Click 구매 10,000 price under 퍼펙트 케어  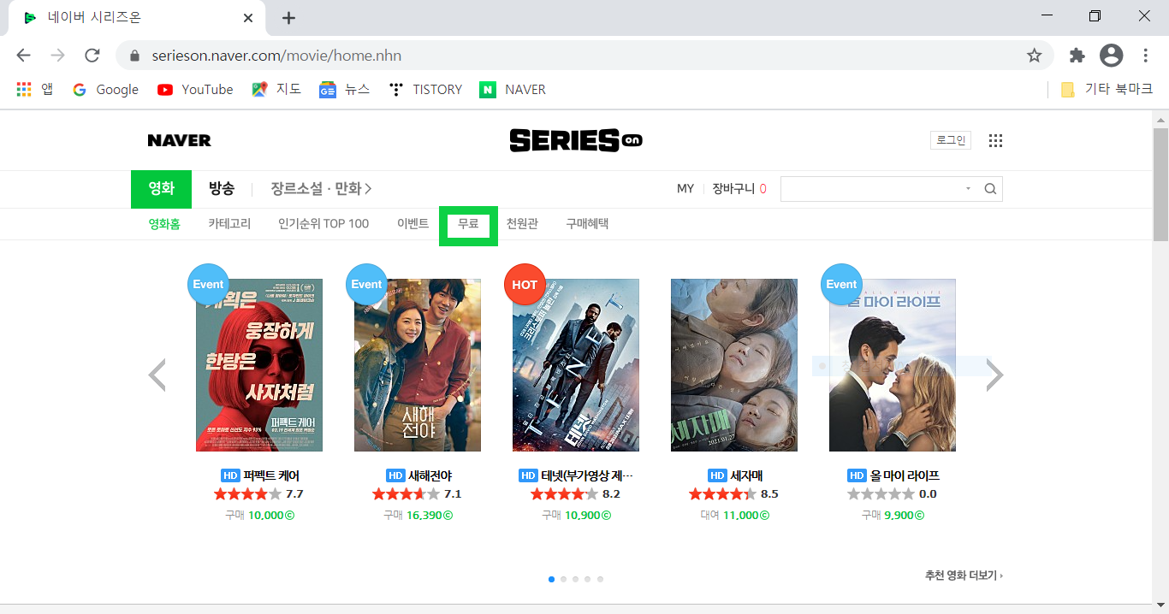point(259,515)
